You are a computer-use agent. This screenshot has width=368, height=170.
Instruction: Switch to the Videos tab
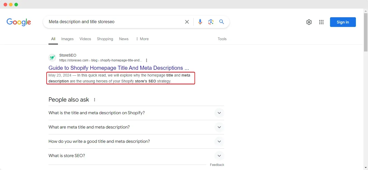click(x=85, y=39)
